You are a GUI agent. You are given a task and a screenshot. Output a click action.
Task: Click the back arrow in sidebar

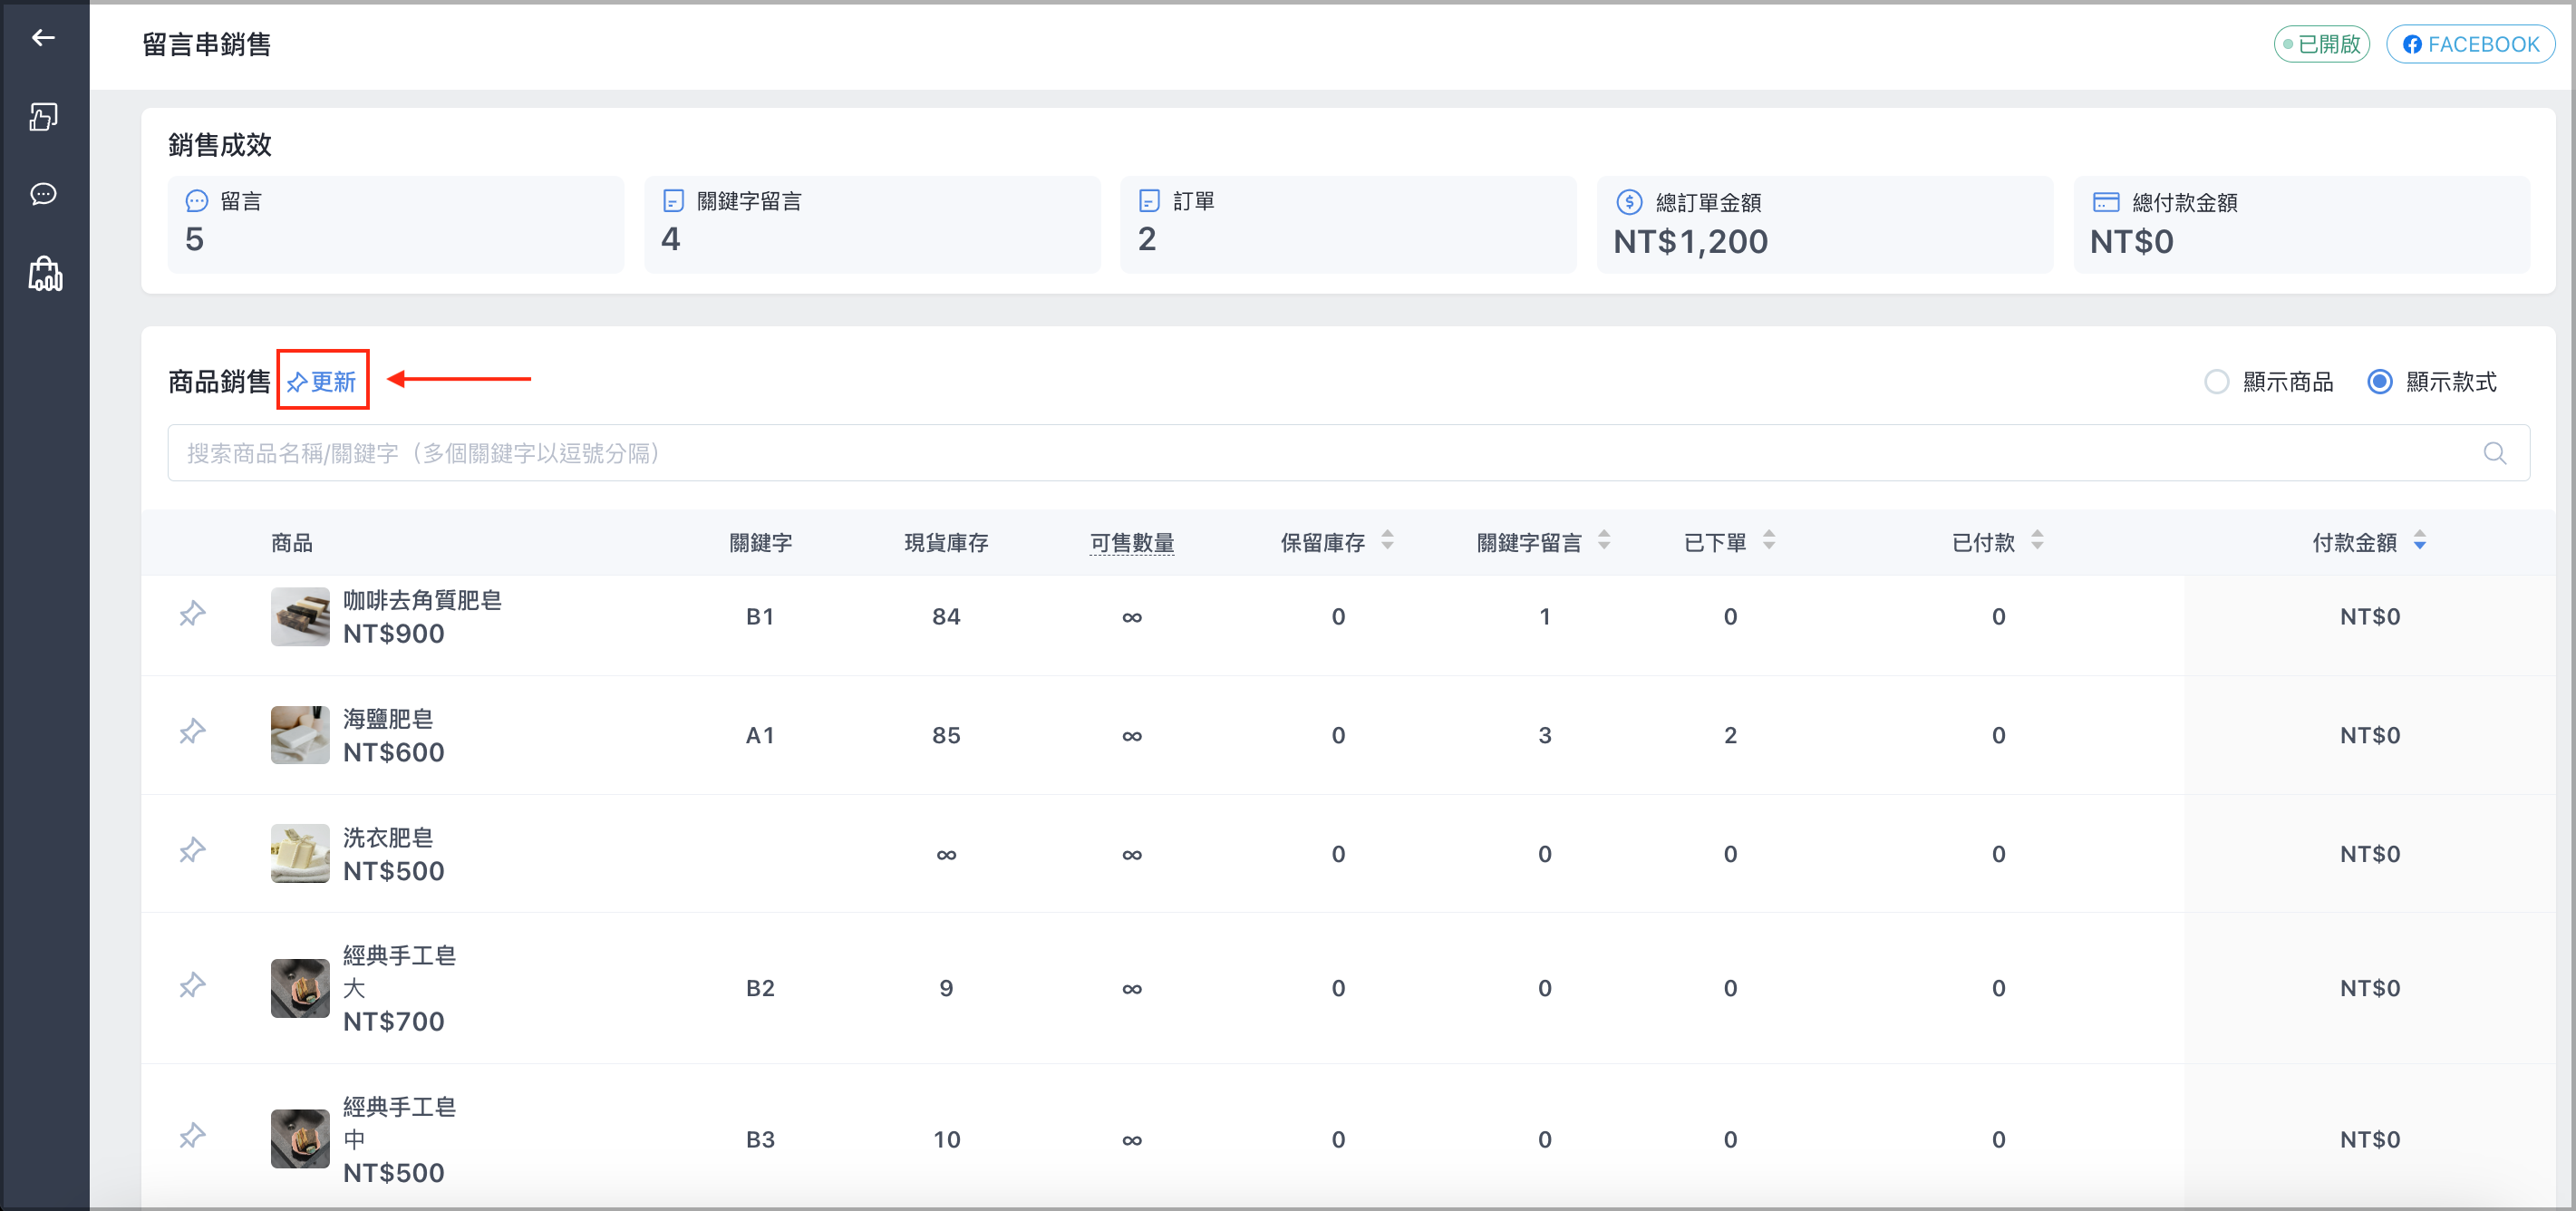coord(43,38)
